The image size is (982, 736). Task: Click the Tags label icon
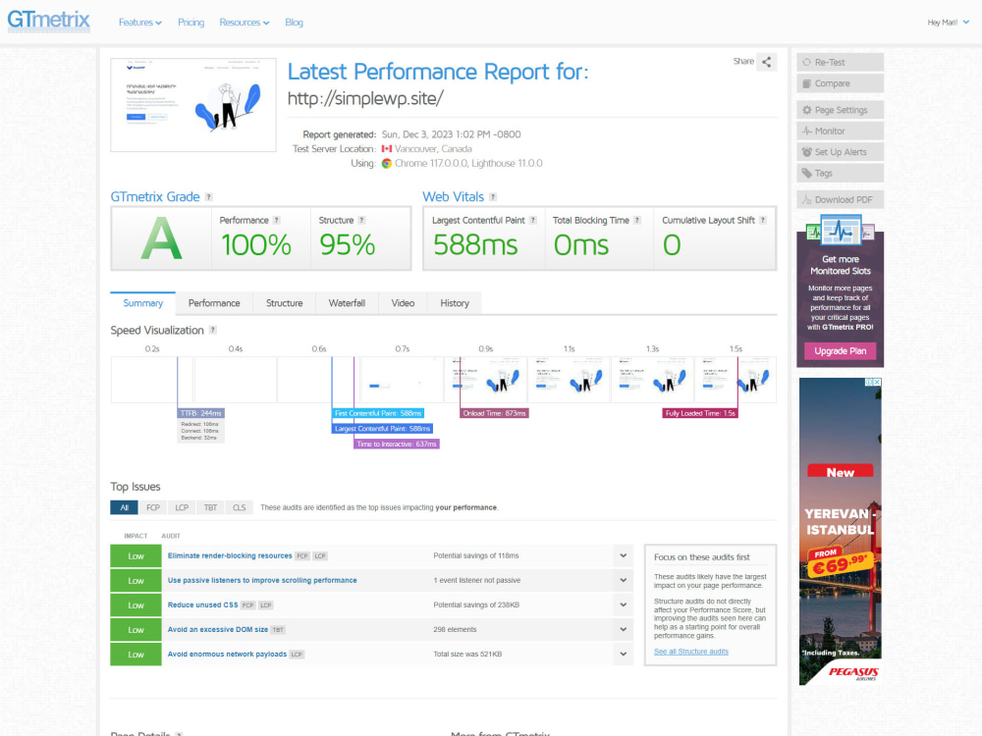pyautogui.click(x=806, y=174)
